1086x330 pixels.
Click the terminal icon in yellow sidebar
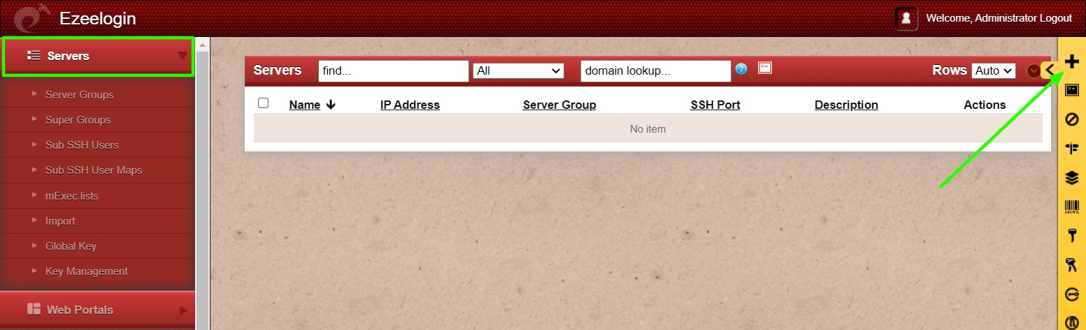coord(1071,90)
